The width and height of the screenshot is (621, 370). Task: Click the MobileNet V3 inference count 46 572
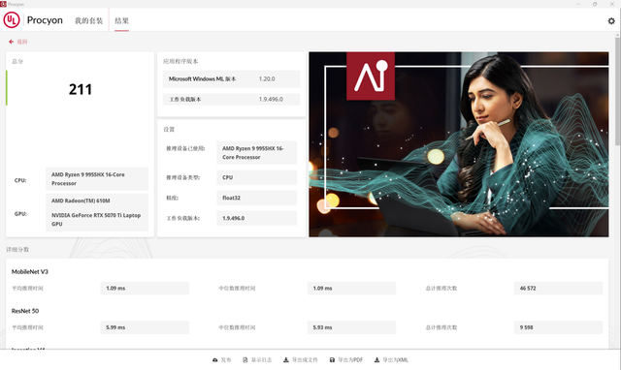click(559, 289)
